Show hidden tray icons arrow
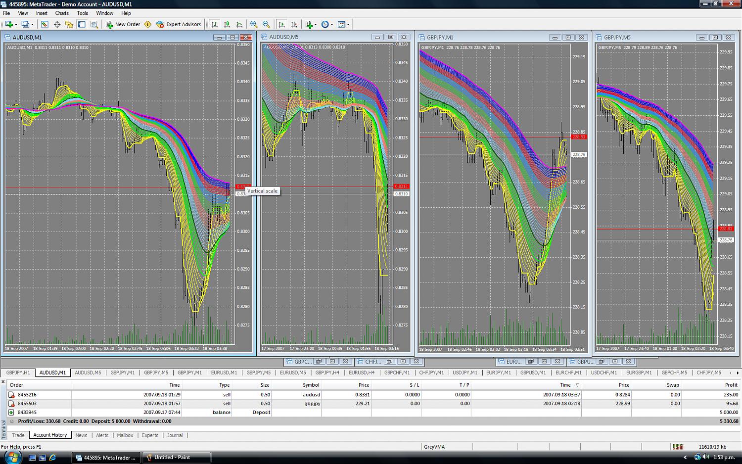The image size is (742, 464). click(685, 457)
